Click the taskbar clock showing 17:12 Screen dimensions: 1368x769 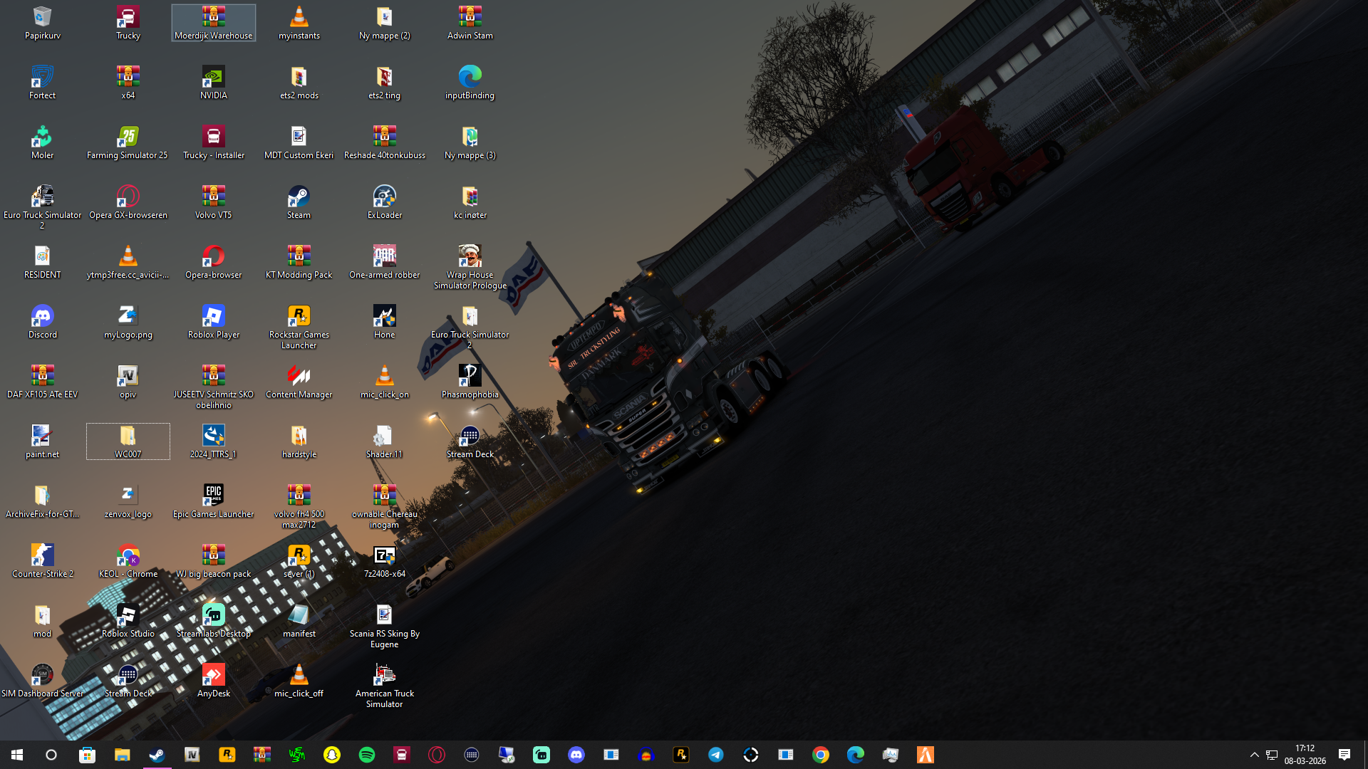pos(1305,755)
